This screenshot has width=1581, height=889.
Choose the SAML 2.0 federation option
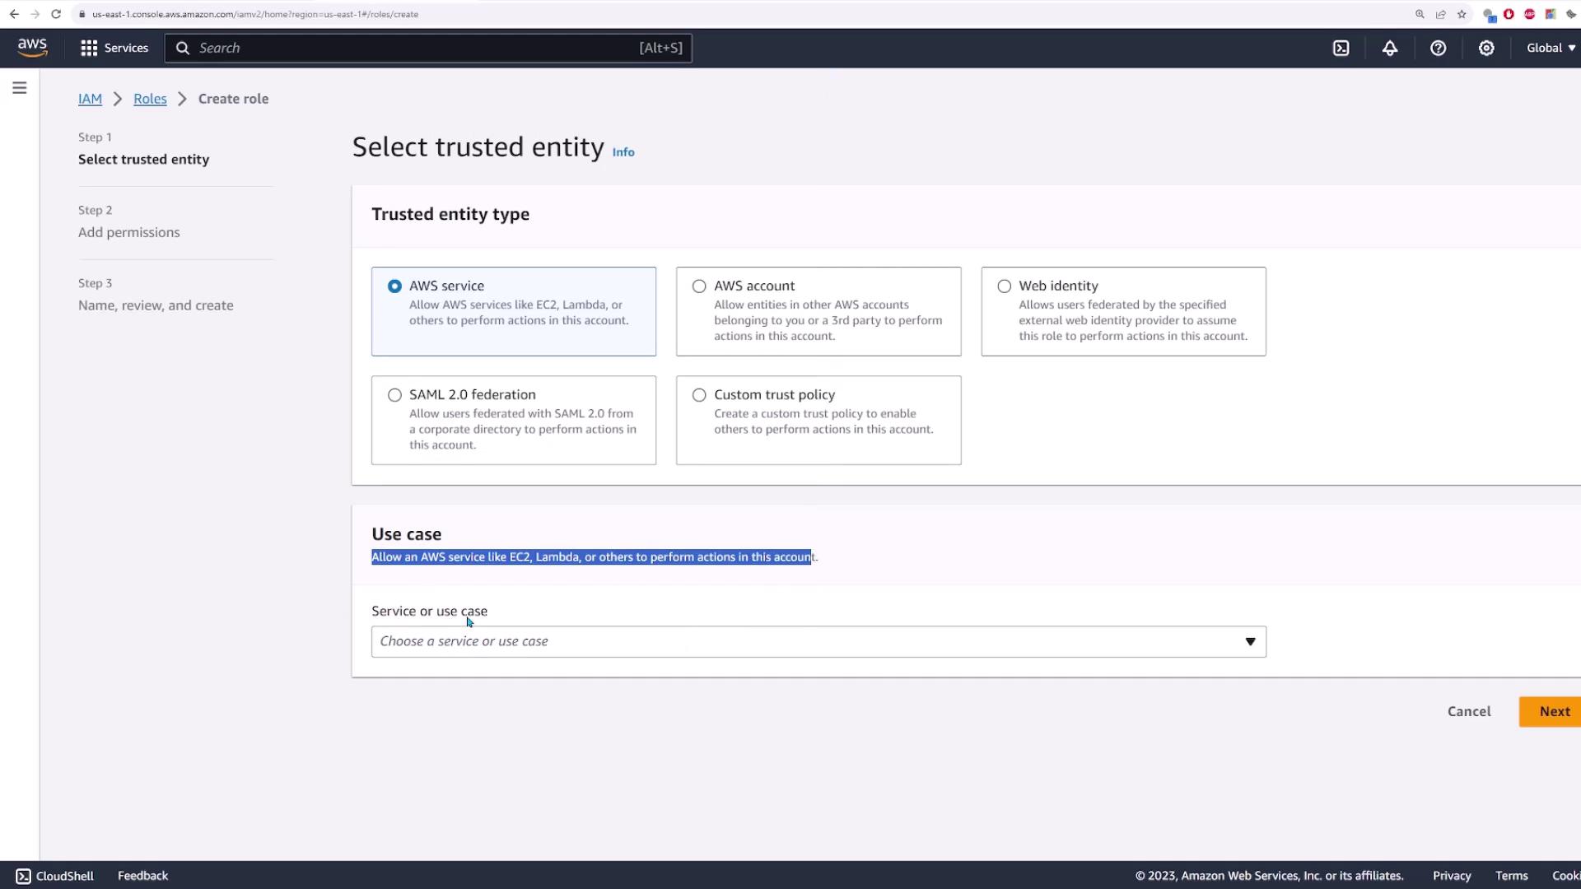click(x=395, y=395)
